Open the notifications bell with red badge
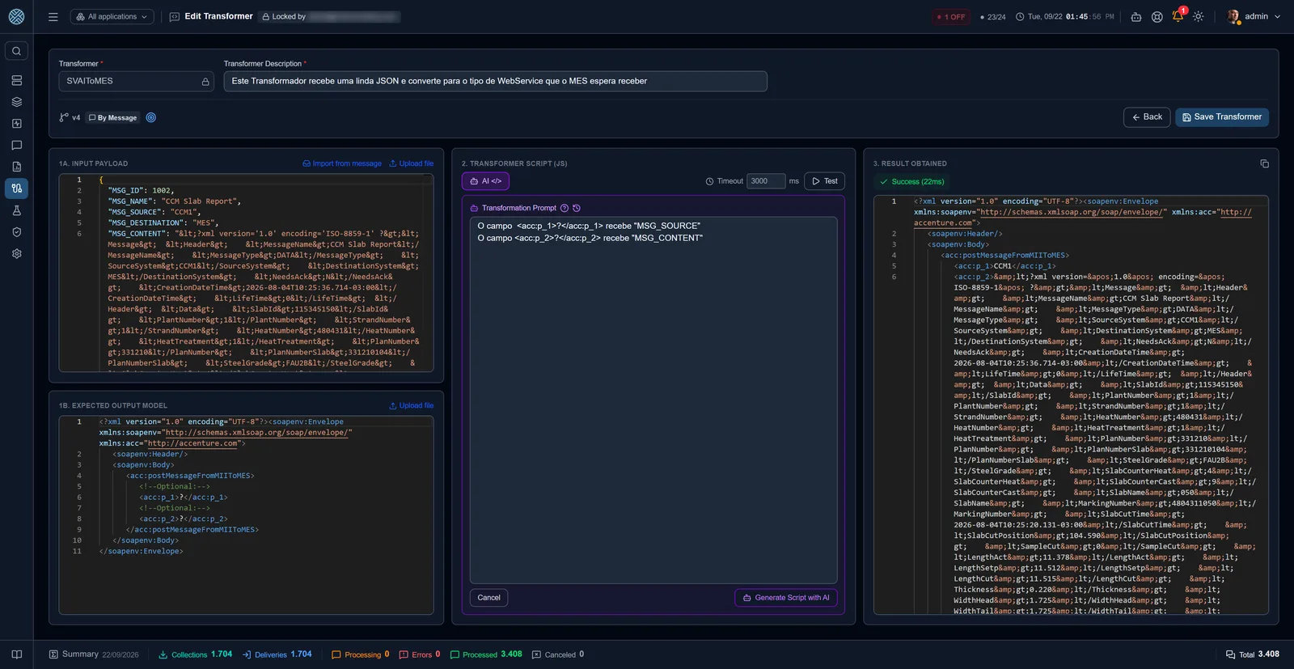Image resolution: width=1294 pixels, height=669 pixels. 1178,16
